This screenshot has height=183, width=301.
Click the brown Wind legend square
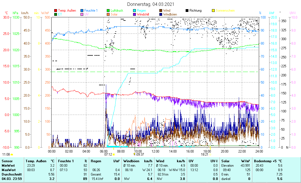[161, 11]
